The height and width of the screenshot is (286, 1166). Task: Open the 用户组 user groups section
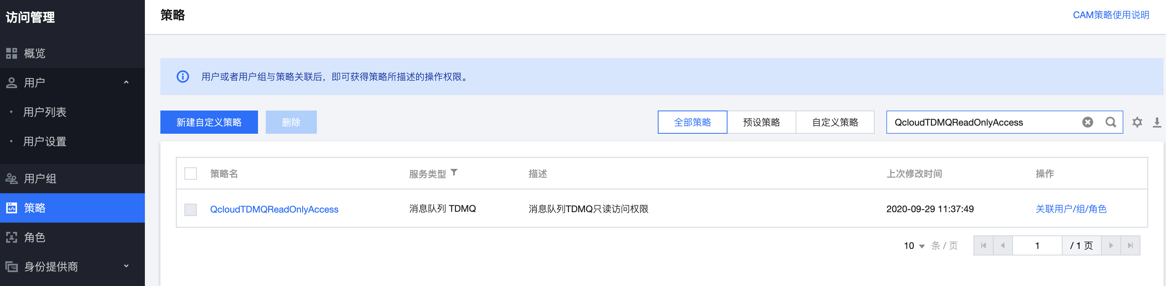tap(40, 179)
